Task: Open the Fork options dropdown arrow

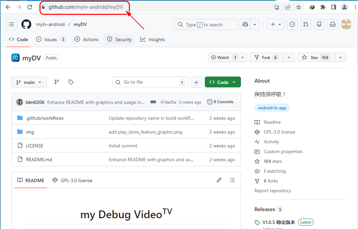Action: (x=289, y=58)
